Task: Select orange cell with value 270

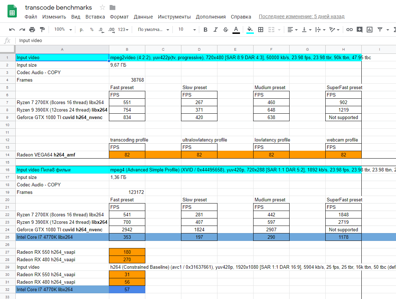Action: 127,260
